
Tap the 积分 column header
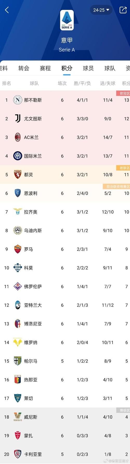pos(126,83)
